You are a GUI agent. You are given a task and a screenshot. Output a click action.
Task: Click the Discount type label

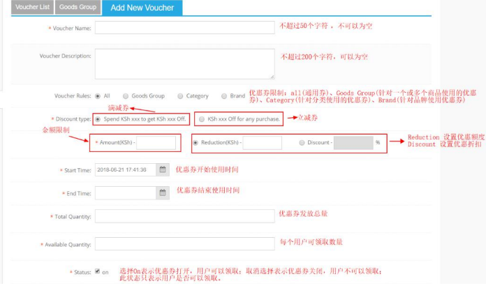point(73,119)
